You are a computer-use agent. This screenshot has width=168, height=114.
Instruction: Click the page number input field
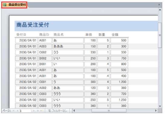[25, 111]
